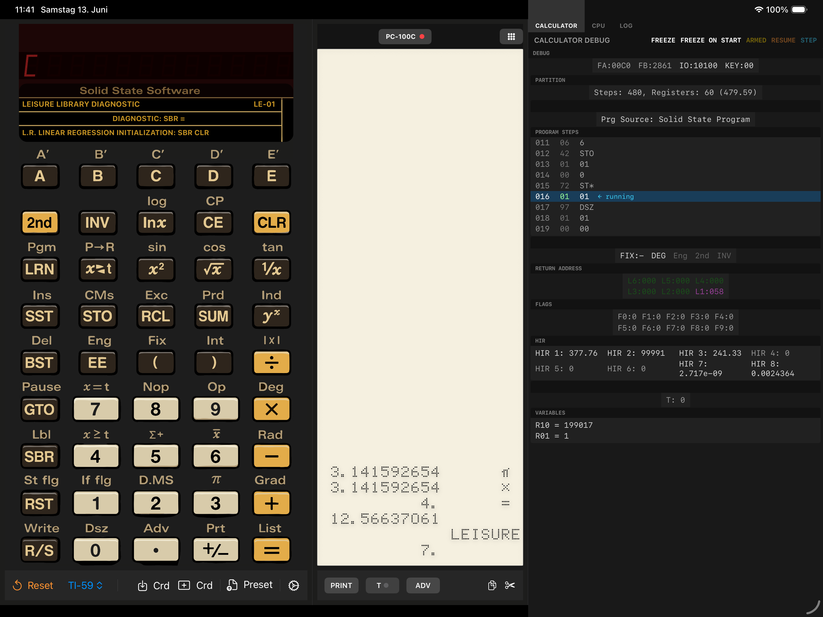Tap the digit 0 key
The width and height of the screenshot is (823, 617).
coord(96,550)
